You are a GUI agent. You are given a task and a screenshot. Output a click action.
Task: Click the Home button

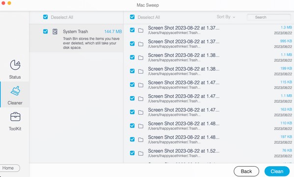(9, 168)
